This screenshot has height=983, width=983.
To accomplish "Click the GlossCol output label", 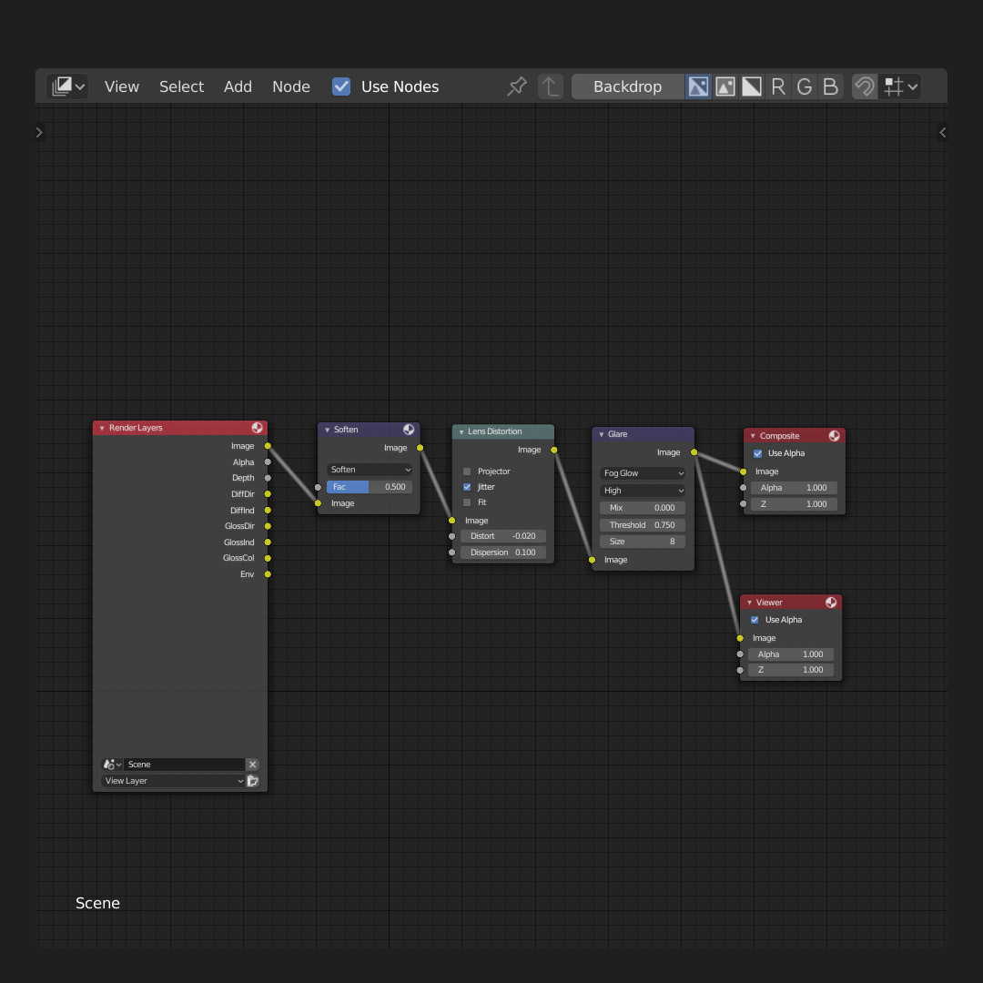I will [x=238, y=558].
